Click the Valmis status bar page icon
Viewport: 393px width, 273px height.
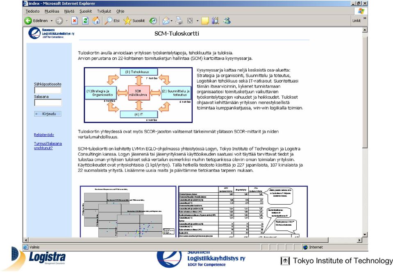pos(25,247)
